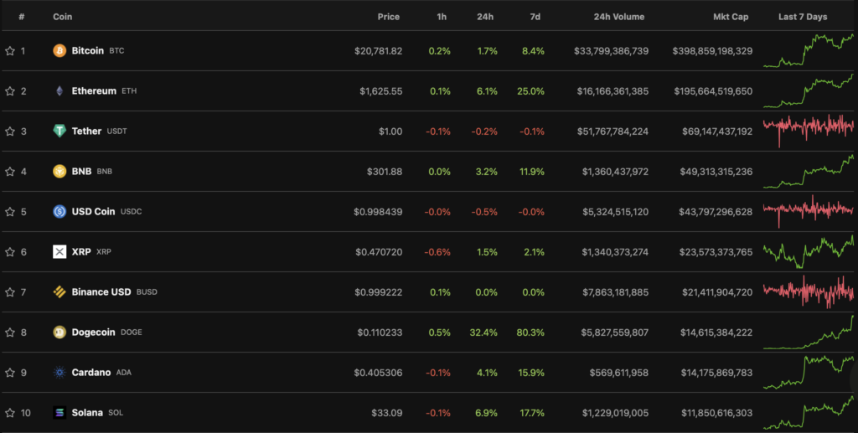Click the Bitcoin coin logo icon

coord(59,50)
